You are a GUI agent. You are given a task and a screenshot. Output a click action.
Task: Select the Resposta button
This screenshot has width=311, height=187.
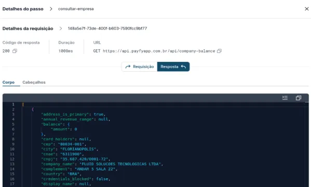(x=173, y=66)
